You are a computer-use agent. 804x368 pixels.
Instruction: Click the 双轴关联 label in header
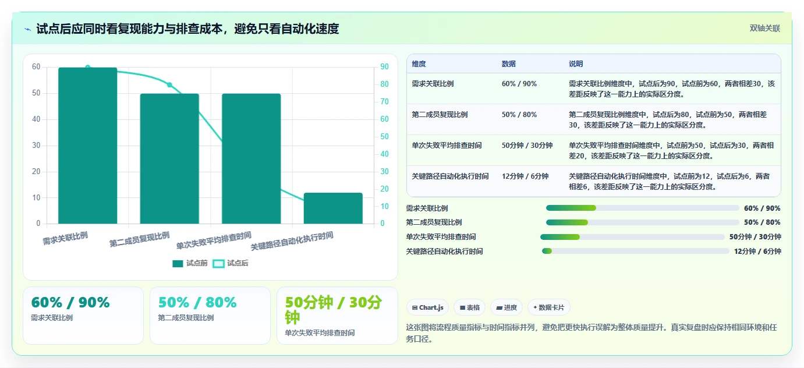[765, 29]
